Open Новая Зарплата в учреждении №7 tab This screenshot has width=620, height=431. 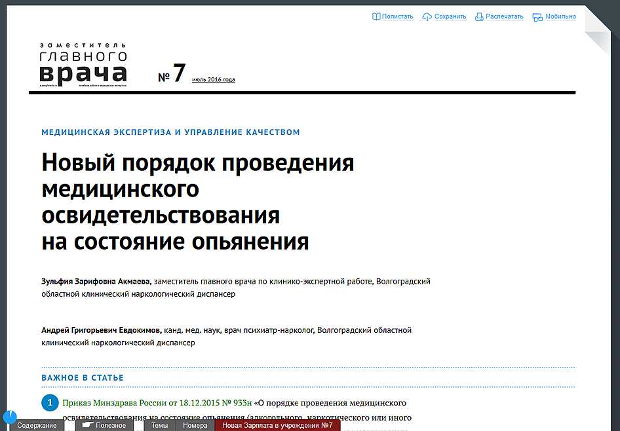[x=277, y=426]
